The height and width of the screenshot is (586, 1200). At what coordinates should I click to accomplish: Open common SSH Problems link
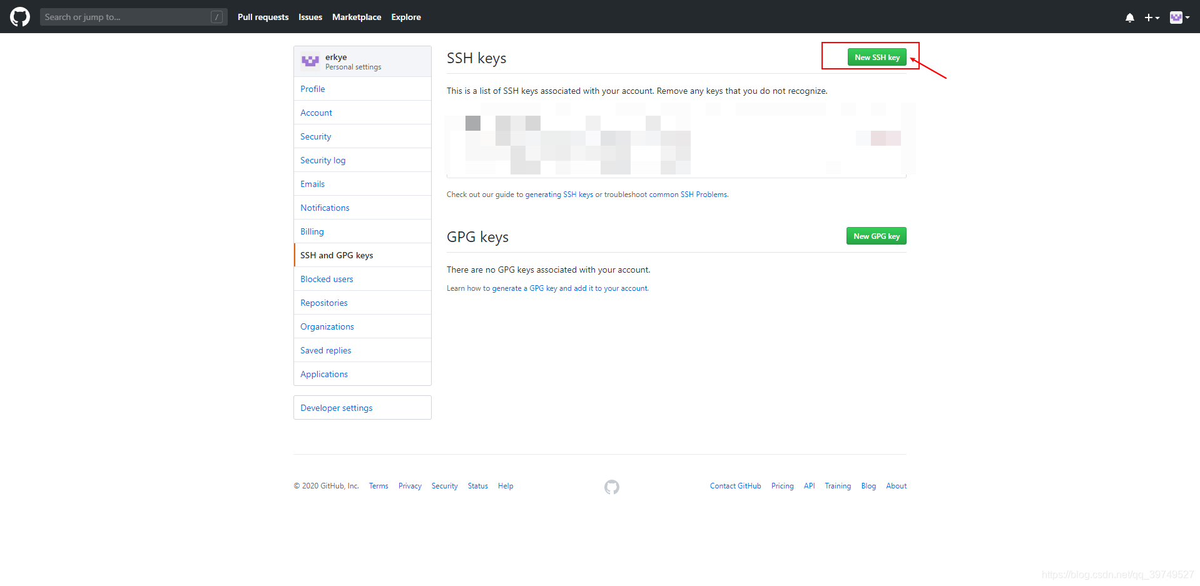pos(688,194)
